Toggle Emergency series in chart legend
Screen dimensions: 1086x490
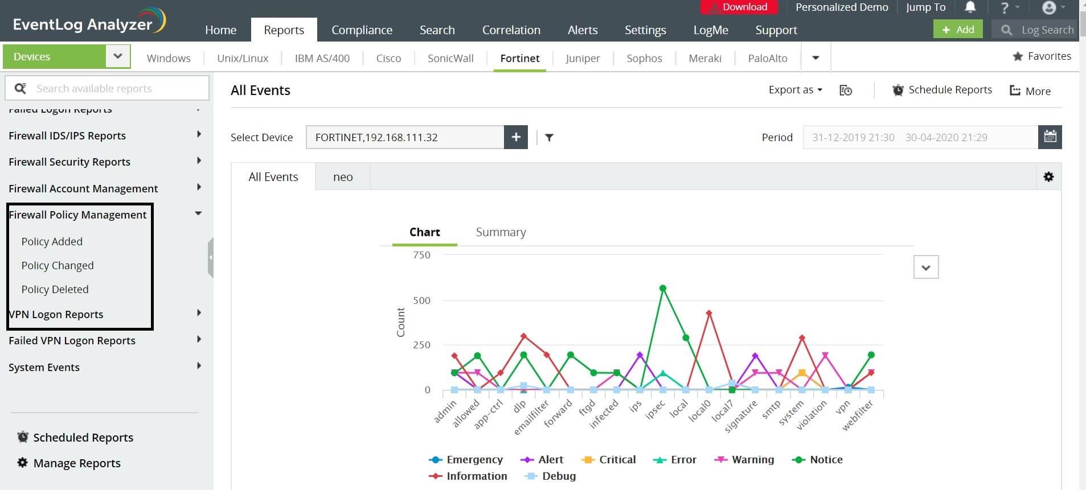click(466, 459)
